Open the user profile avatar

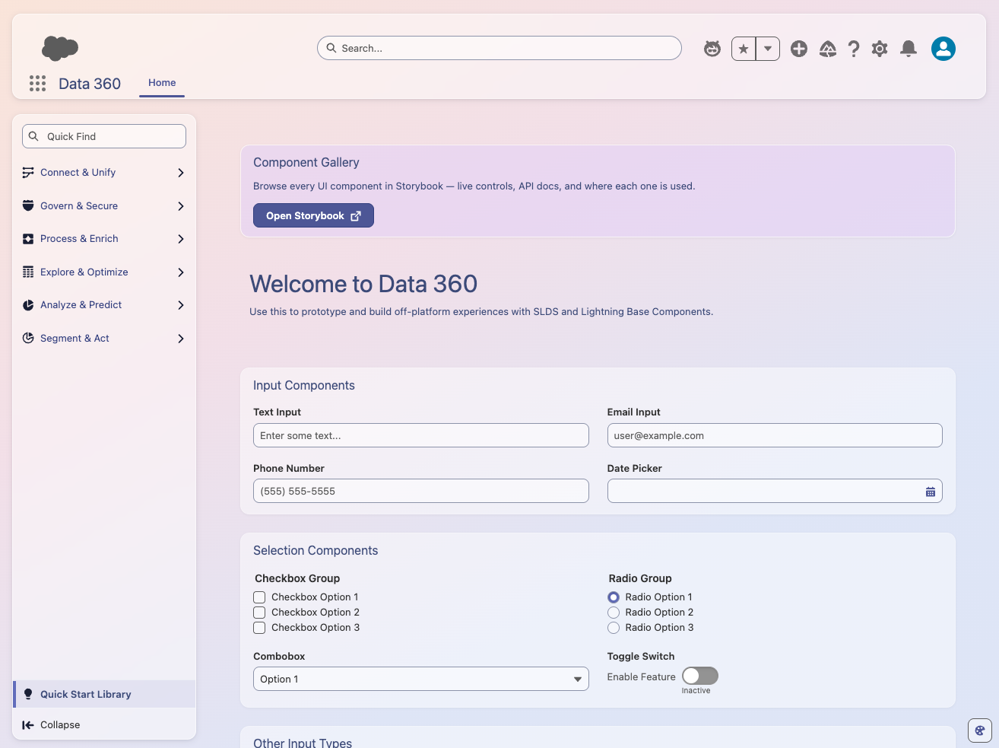pyautogui.click(x=943, y=49)
